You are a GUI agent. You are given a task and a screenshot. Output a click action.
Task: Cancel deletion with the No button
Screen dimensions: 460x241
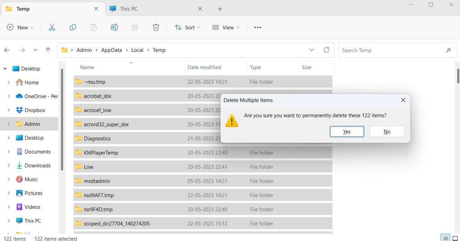click(x=387, y=132)
